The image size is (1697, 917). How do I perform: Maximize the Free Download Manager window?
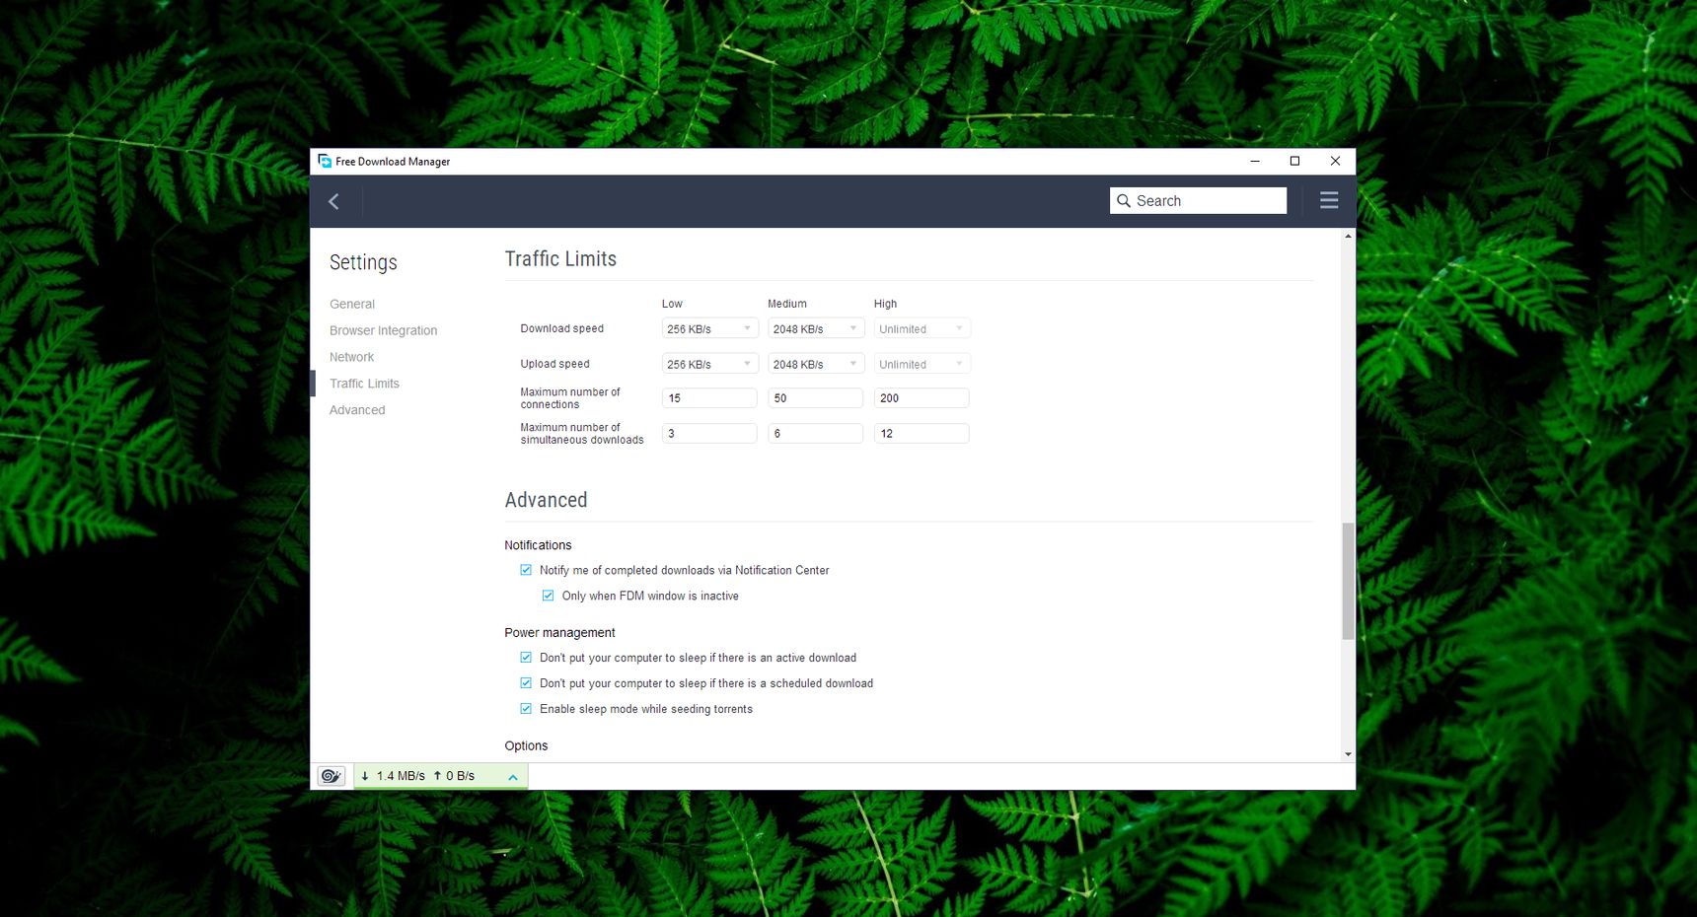click(x=1294, y=161)
